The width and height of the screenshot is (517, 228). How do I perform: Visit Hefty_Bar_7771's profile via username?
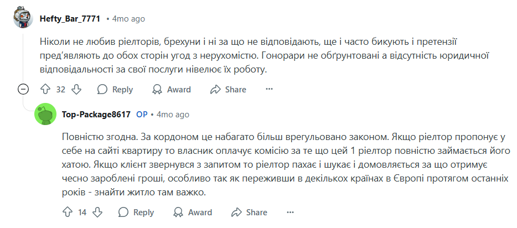tap(70, 19)
